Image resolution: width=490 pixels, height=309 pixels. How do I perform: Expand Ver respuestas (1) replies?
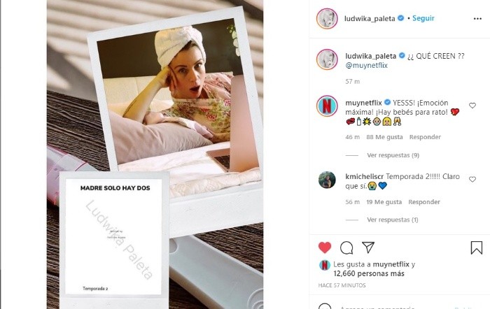coord(393,220)
